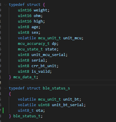This screenshot has height=122, width=116.
Task: Click the 'volatile' keyword before unit_mcu
Action: [27, 38]
